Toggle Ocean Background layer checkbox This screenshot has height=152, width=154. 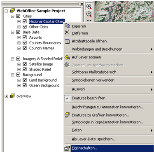point(25,85)
